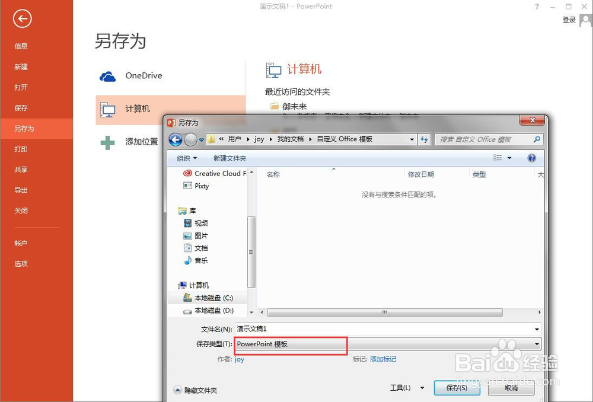The image size is (593, 402).
Task: Click 添加标记 link
Action: pyautogui.click(x=382, y=359)
